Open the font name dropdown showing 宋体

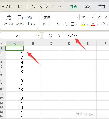60,17
